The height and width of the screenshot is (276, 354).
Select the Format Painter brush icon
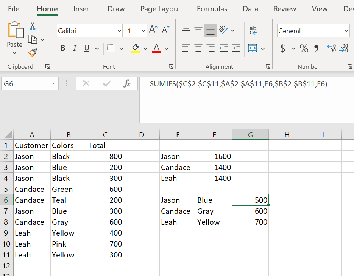(33, 52)
